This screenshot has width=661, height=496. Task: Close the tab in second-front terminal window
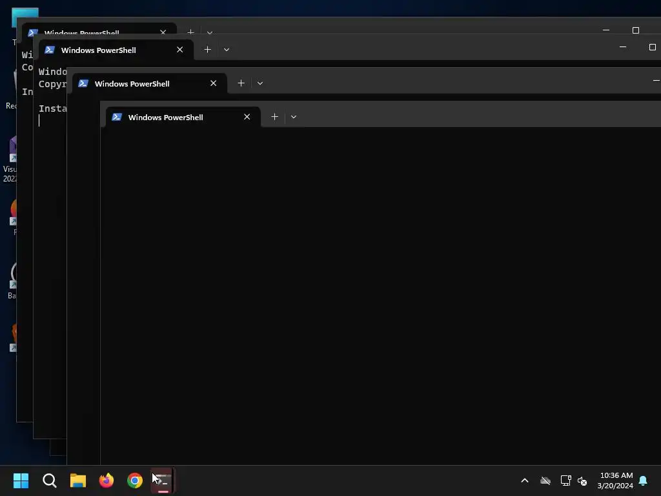tap(213, 83)
